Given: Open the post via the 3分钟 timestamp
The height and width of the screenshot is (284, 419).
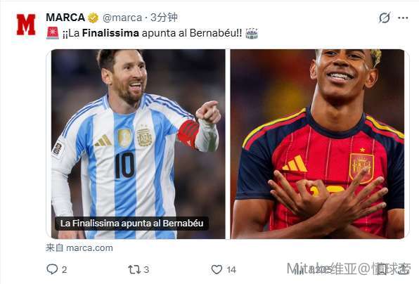Looking at the screenshot, I should 164,18.
